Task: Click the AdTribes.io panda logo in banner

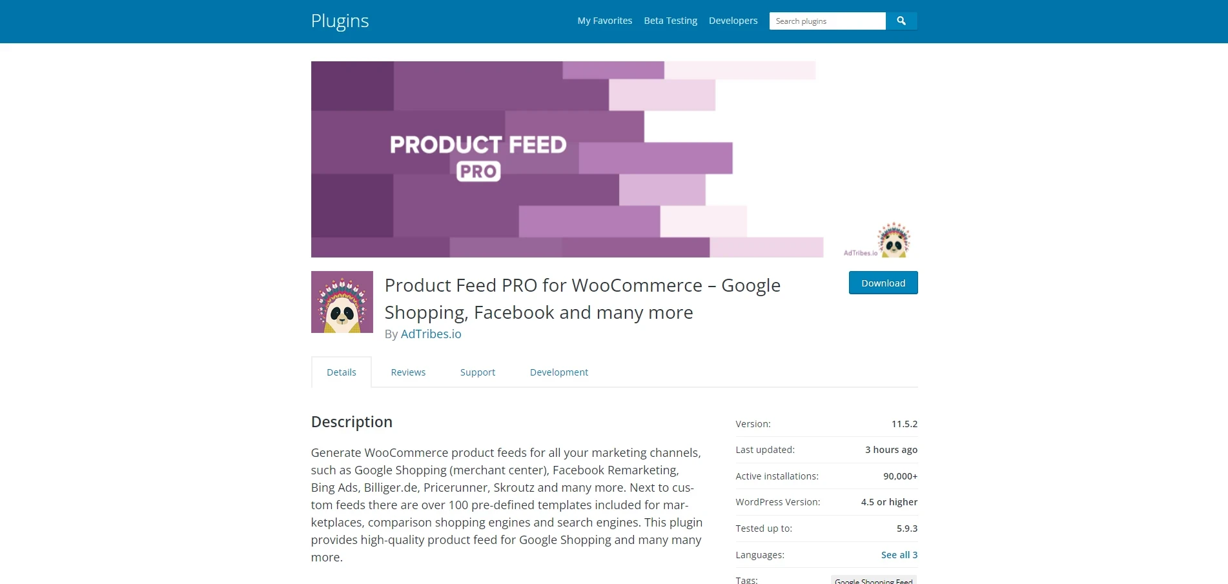Action: click(894, 241)
